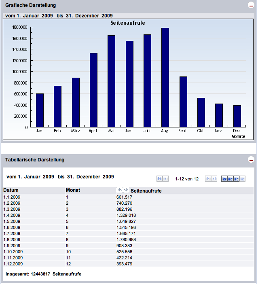Jump to last page of table

point(214,179)
